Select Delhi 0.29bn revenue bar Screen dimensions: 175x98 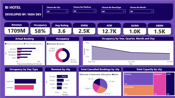[59, 88]
